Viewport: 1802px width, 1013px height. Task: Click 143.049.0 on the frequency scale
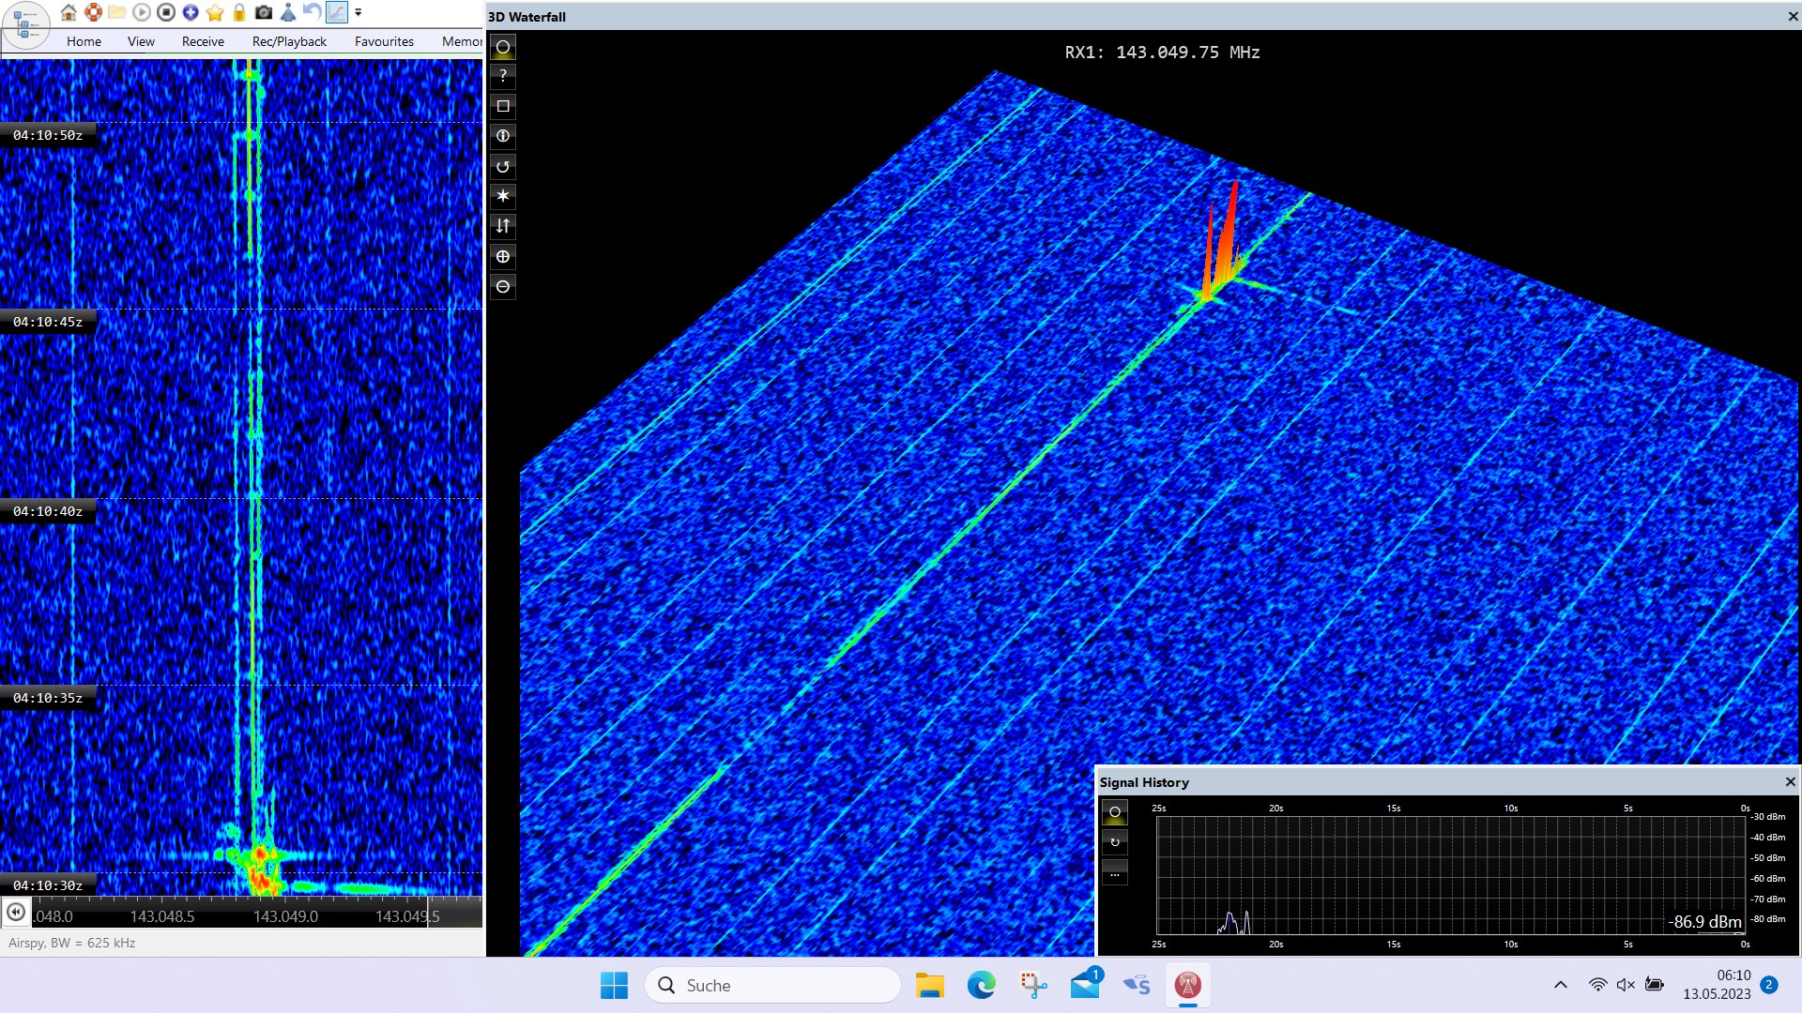pyautogui.click(x=285, y=916)
